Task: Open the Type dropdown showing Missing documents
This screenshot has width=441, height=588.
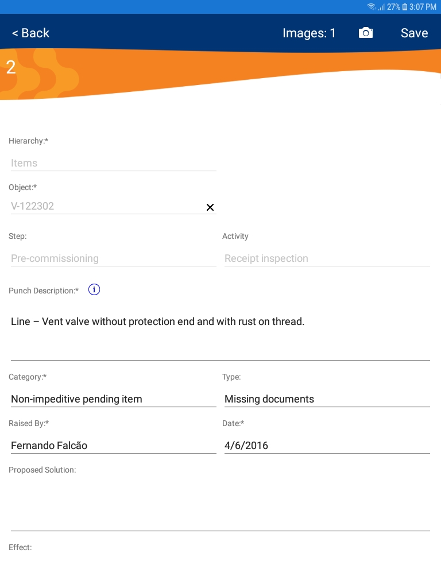Action: [x=327, y=399]
